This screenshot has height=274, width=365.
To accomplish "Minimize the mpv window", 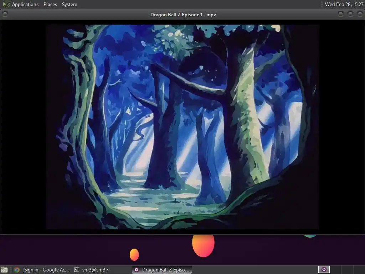I will click(340, 14).
